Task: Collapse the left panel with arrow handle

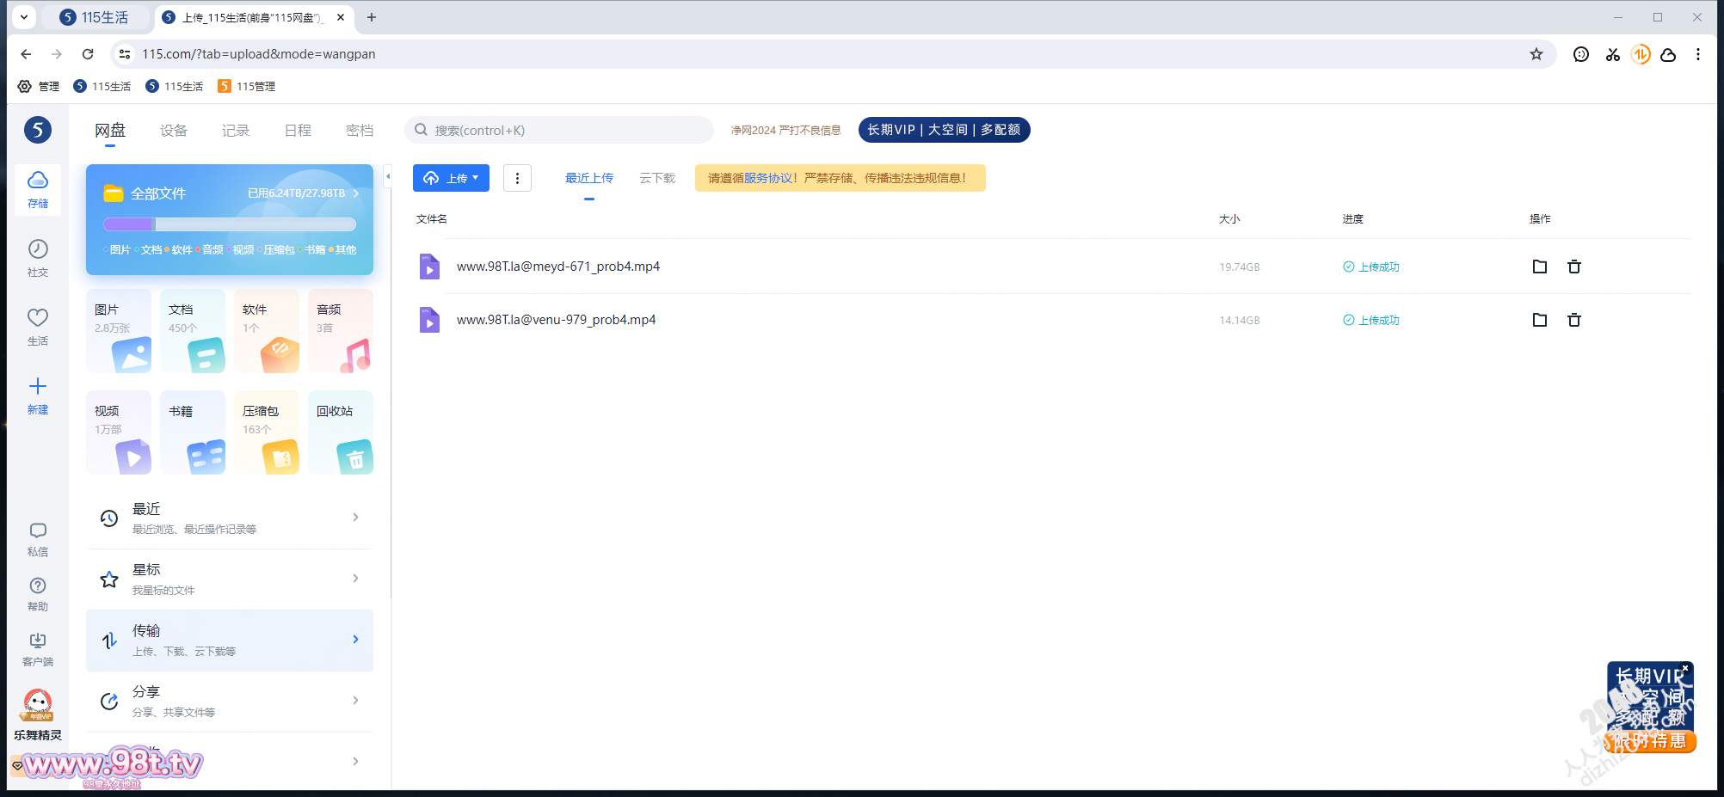Action: pos(388,176)
